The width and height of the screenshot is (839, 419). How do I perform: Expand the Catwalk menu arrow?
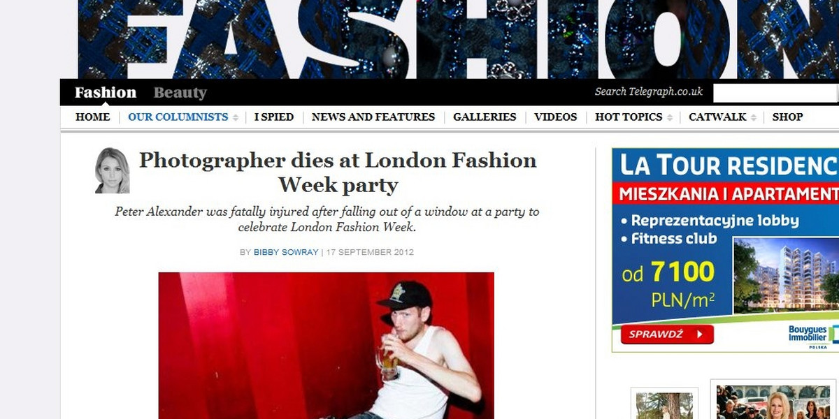click(754, 118)
